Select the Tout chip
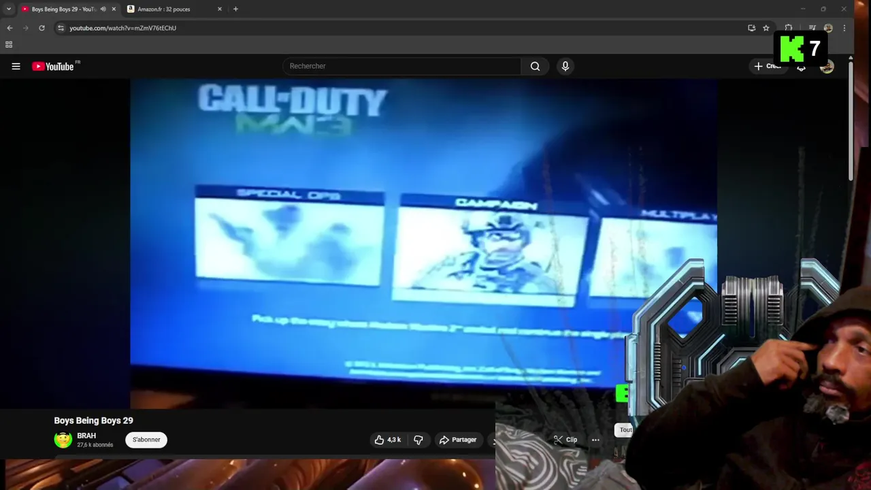The image size is (871, 490). tap(625, 430)
